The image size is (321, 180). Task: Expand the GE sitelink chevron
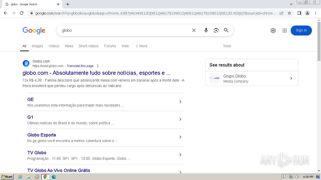coord(180,101)
